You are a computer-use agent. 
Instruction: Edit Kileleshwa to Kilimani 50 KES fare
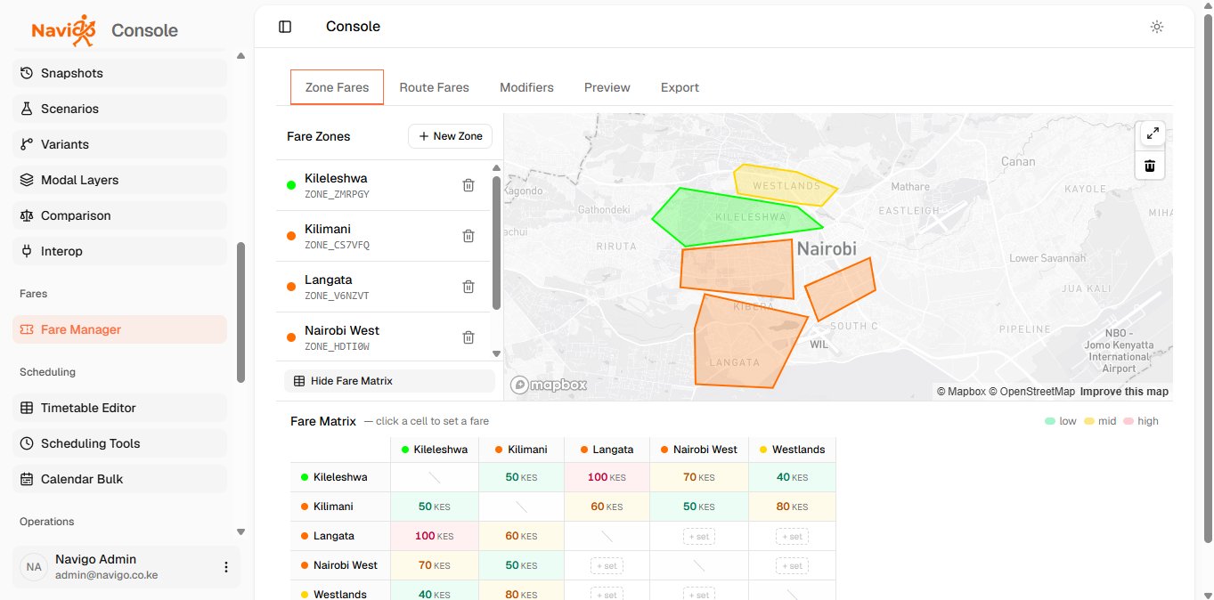pyautogui.click(x=522, y=477)
